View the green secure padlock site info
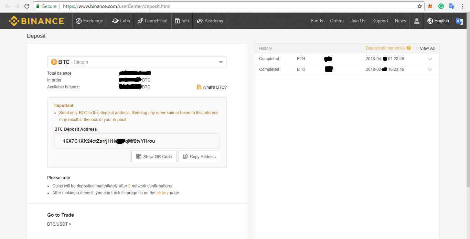Viewport: 470px width, 239px height. (x=38, y=6)
